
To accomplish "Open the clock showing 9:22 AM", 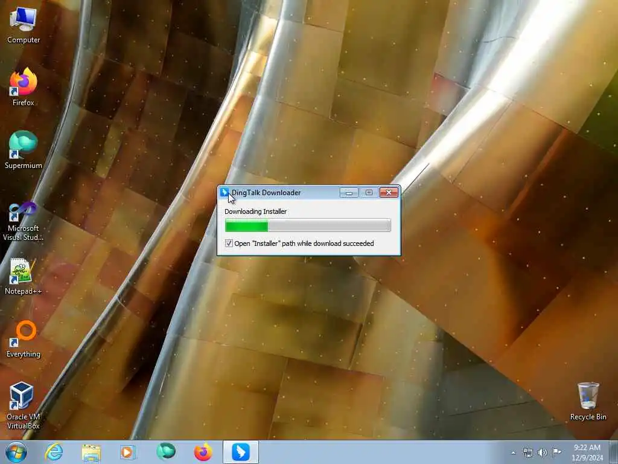I will [x=587, y=452].
